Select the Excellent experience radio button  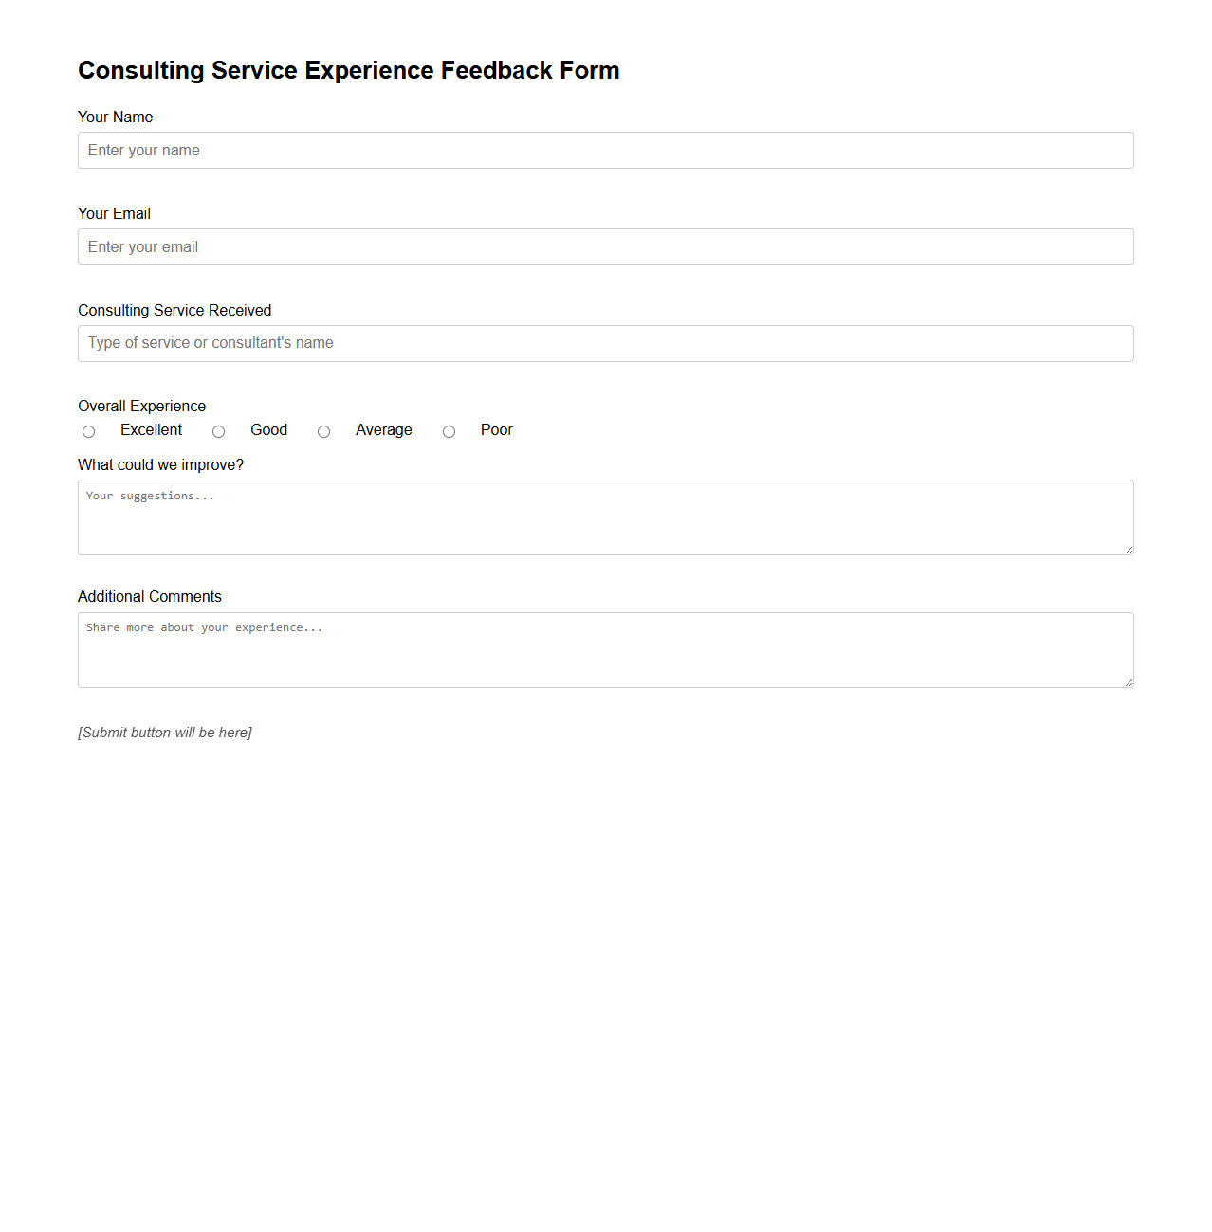point(88,431)
